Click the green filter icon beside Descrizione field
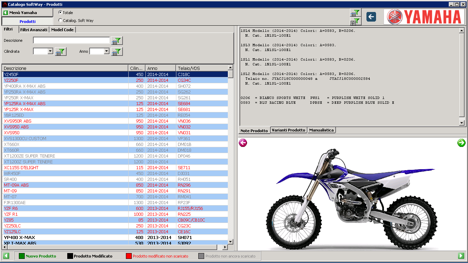468x263 pixels. (x=117, y=40)
